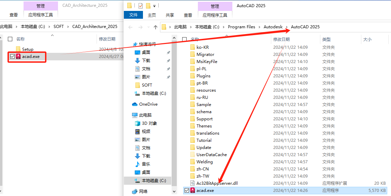Click the Back navigation arrow
391x196 pixels.
130,27
